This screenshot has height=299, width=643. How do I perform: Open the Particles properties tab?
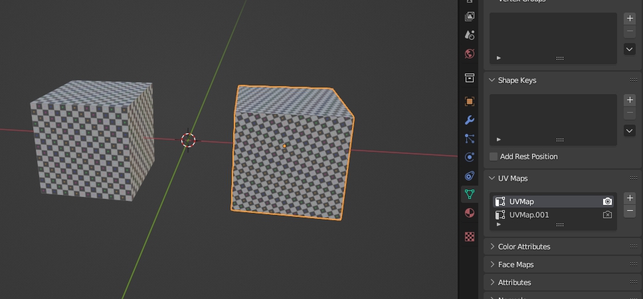coord(470,139)
